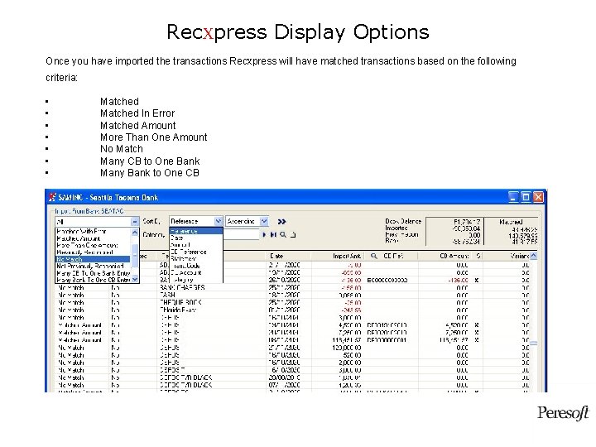Toggle the x mark in E0000000002 row

point(477,280)
